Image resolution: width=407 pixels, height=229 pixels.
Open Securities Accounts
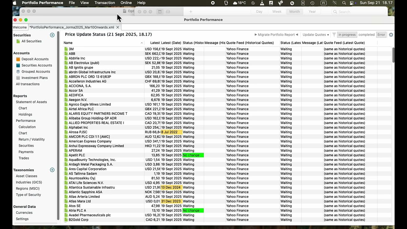point(34,65)
